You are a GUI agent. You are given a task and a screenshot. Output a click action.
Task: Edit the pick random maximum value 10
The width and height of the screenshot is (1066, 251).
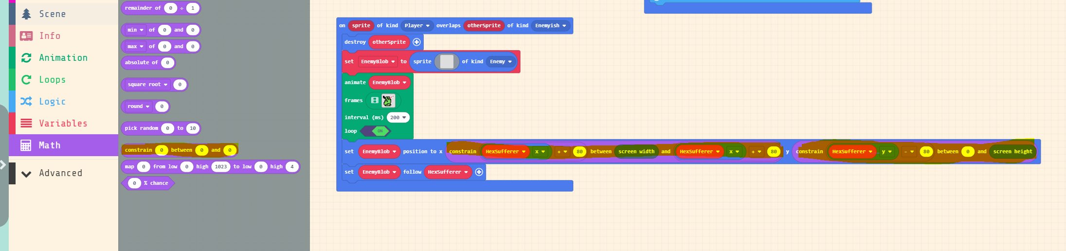pyautogui.click(x=193, y=128)
